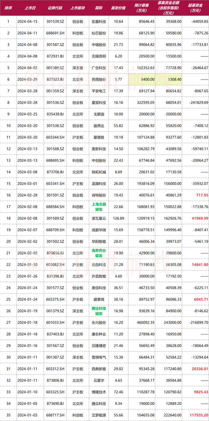209x421 pixels.
Task: Select security code 603312.SH
Action: [x=55, y=369]
